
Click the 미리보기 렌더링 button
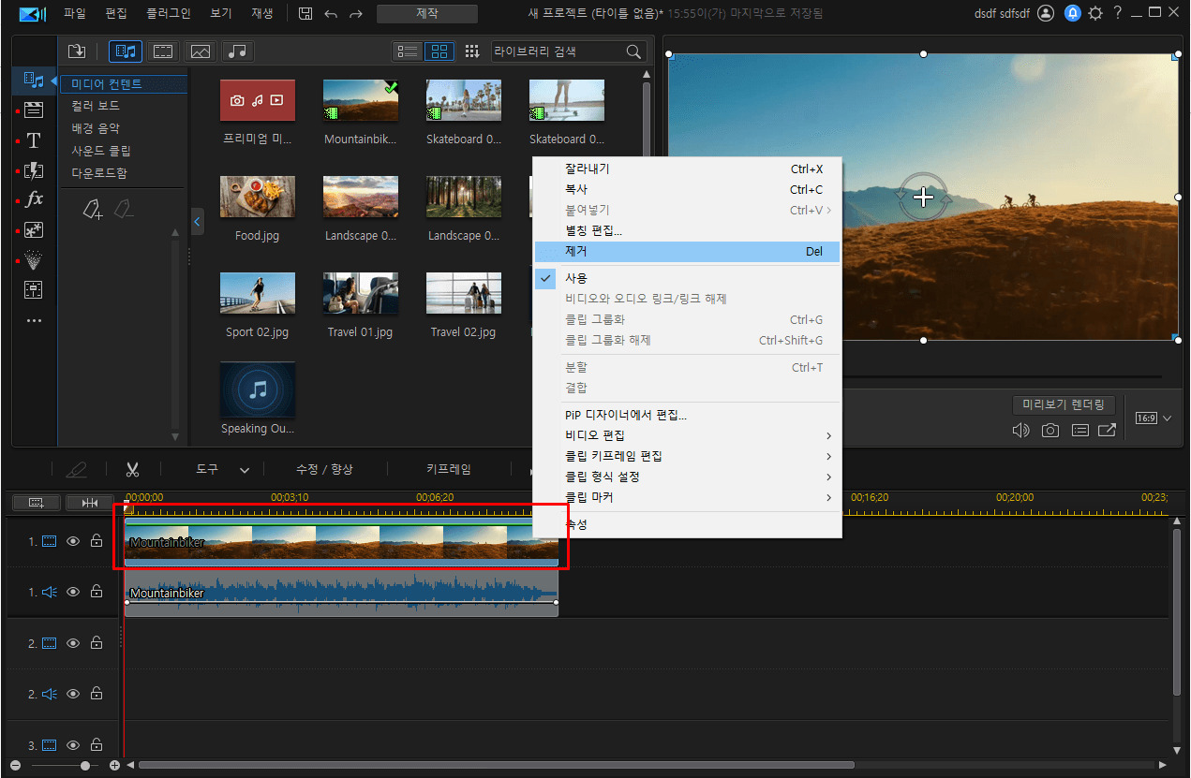click(1064, 404)
